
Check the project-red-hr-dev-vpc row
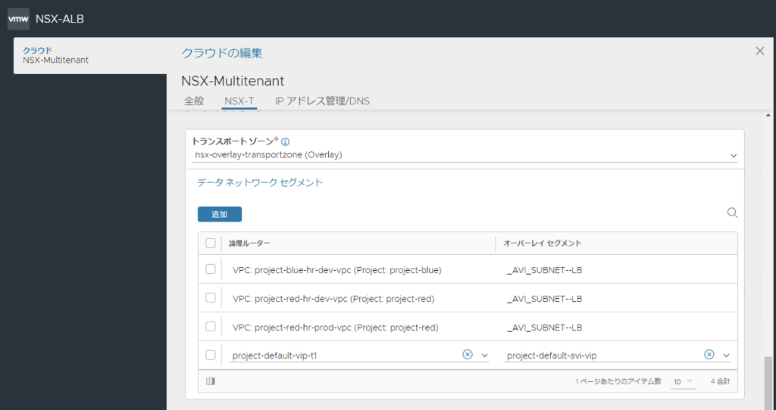pyautogui.click(x=211, y=298)
